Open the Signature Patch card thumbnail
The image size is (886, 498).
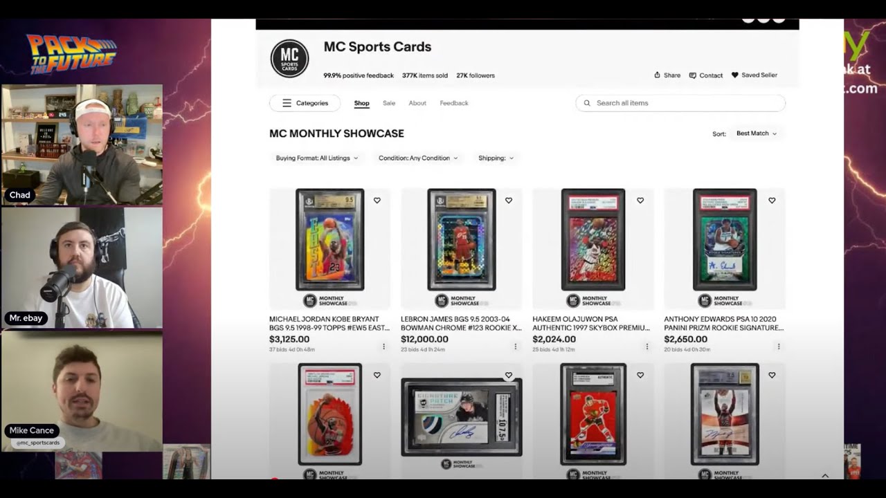[x=462, y=417]
